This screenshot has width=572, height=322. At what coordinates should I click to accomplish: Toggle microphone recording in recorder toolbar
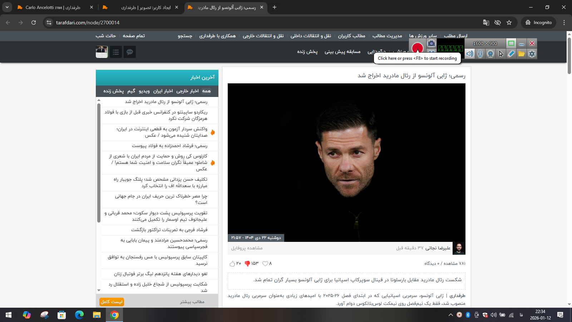[480, 54]
